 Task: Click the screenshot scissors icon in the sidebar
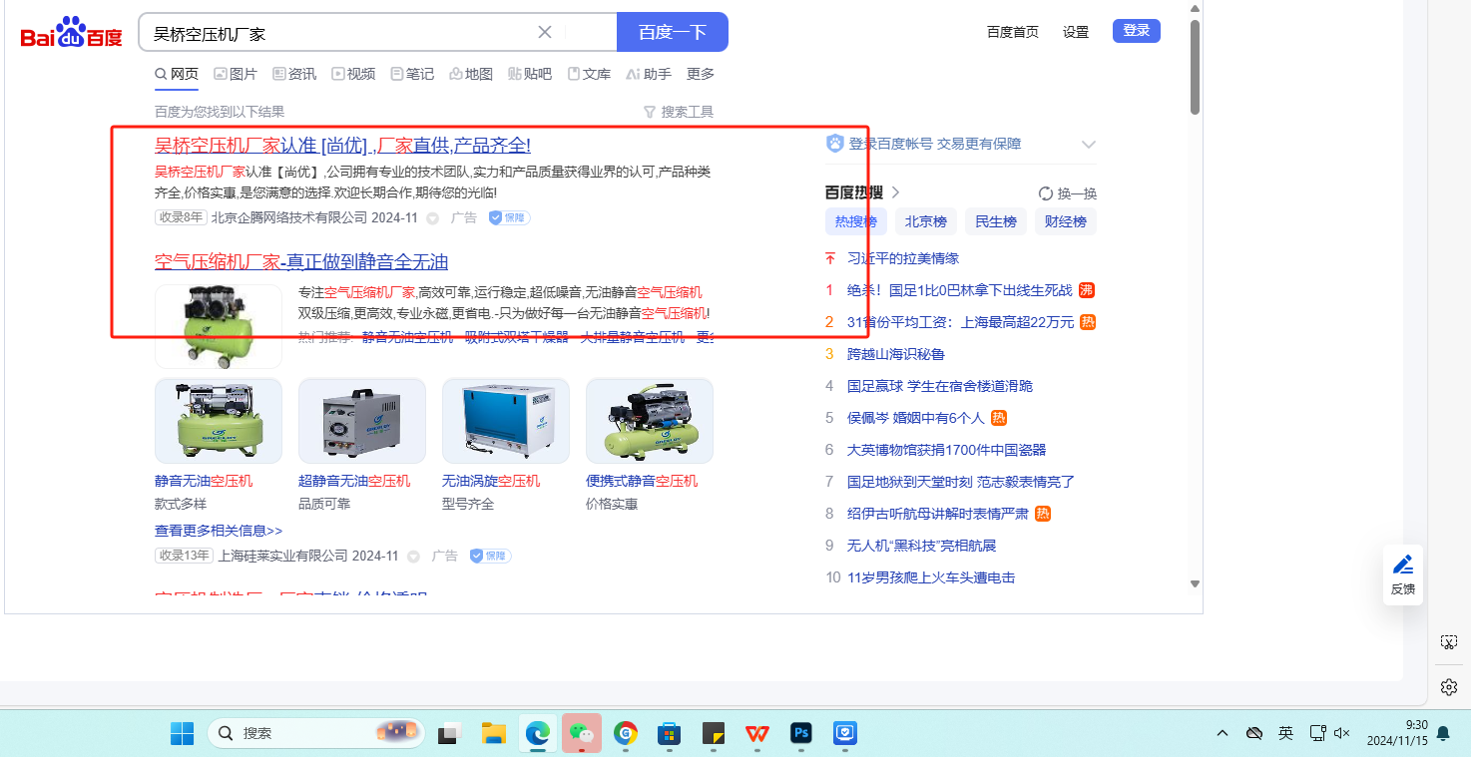(x=1450, y=642)
